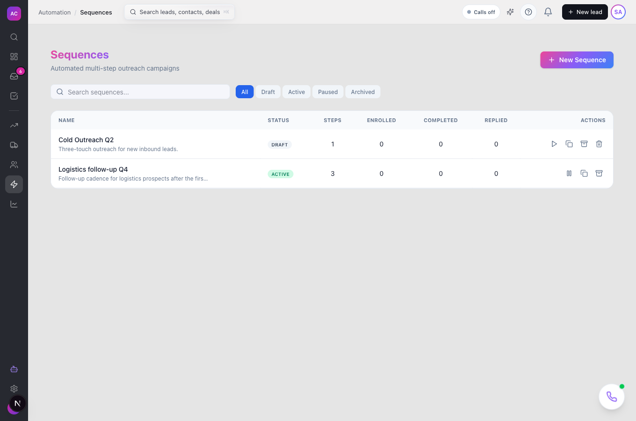Open the truck icon in sidebar
636x421 pixels.
14,145
